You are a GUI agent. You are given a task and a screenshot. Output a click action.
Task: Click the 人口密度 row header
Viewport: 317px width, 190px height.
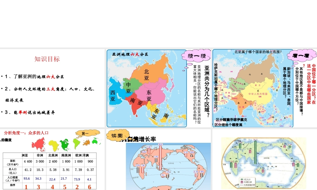pyautogui.click(x=13, y=179)
